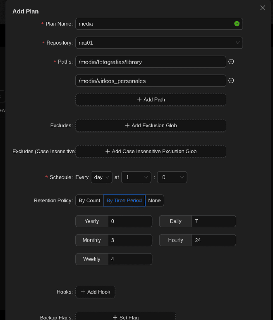Open the schedule interval 'day' dropdown
This screenshot has width=273, height=320.
[101, 178]
